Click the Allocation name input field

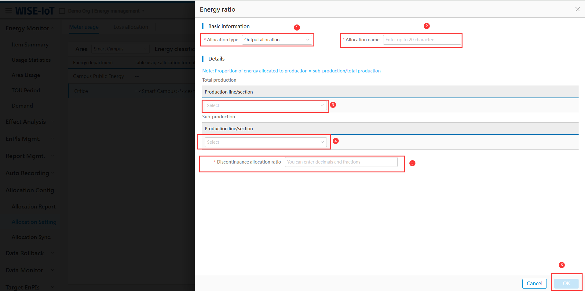coord(422,40)
